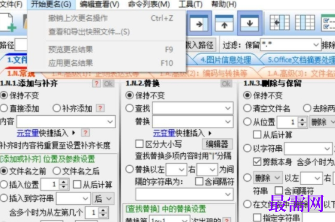Expand the 查找 combo box
This screenshot has height=222, width=335.
click(228, 108)
